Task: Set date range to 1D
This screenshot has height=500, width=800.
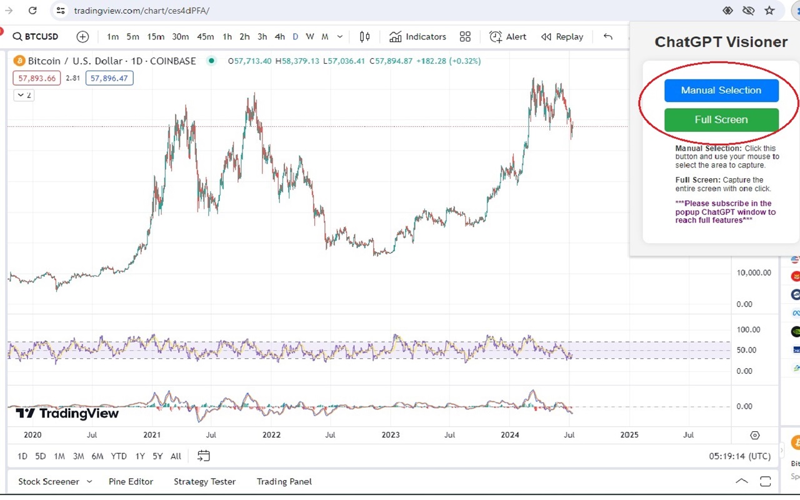Action: click(22, 456)
